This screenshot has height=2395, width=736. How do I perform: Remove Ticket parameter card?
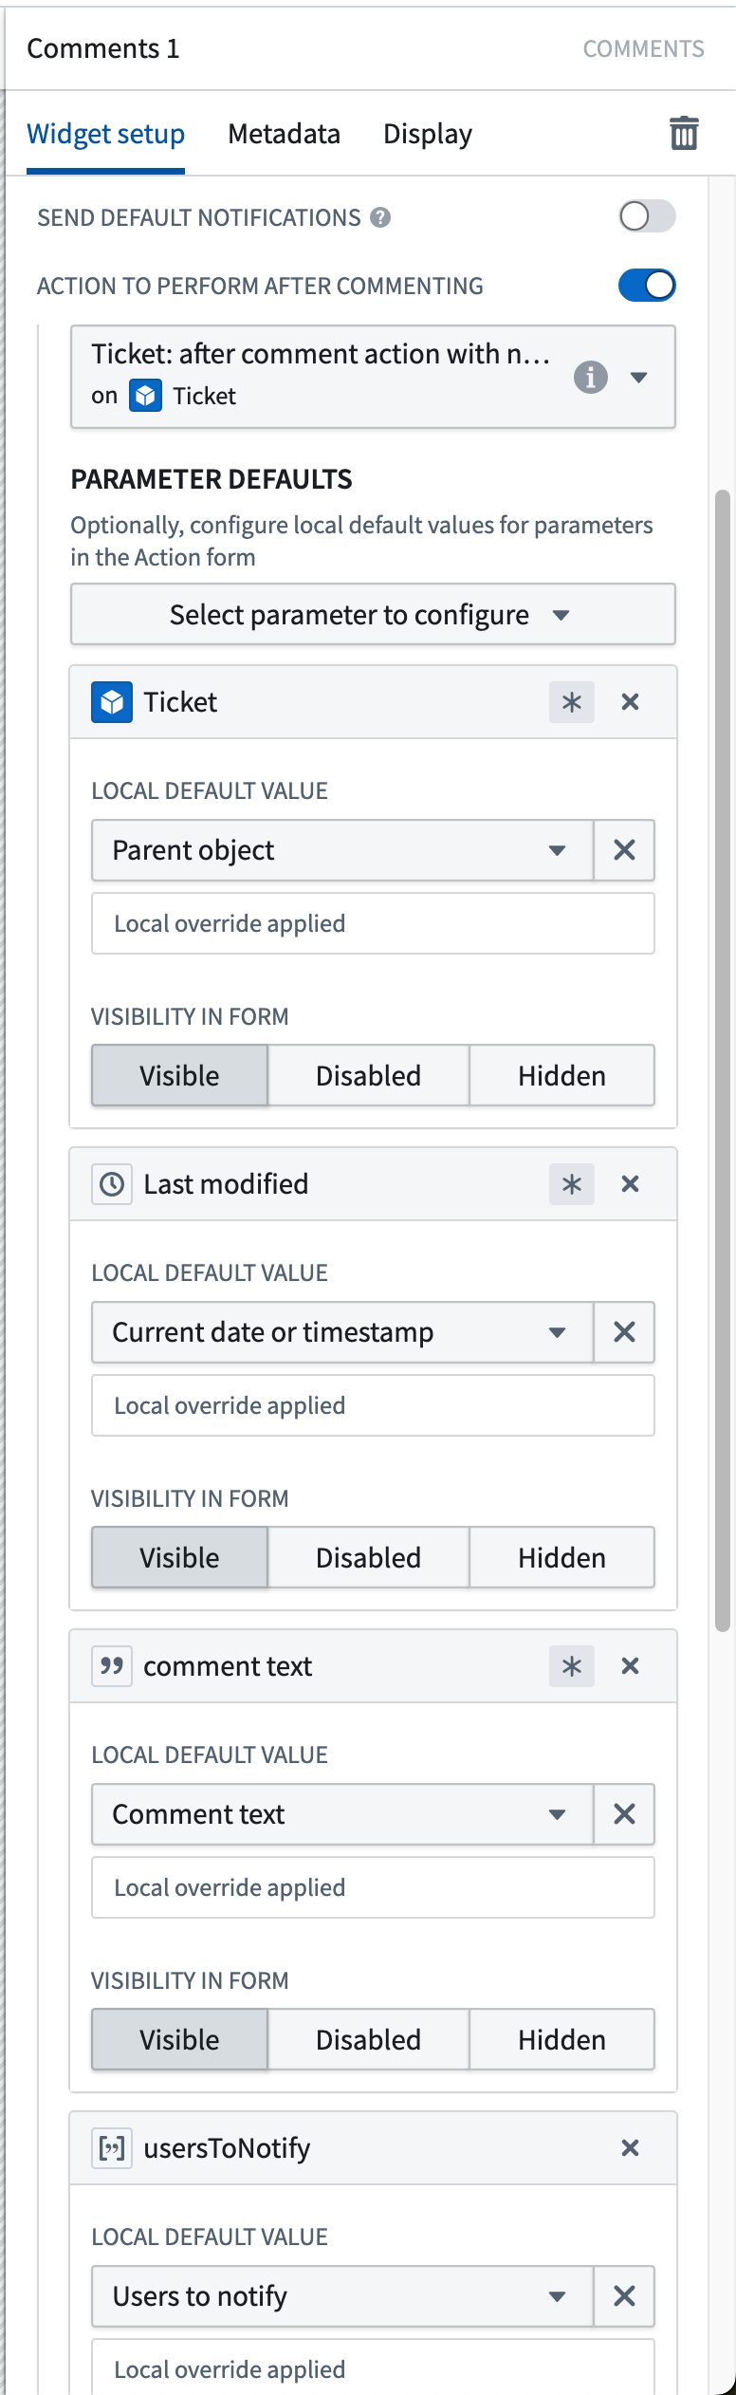pyautogui.click(x=630, y=702)
